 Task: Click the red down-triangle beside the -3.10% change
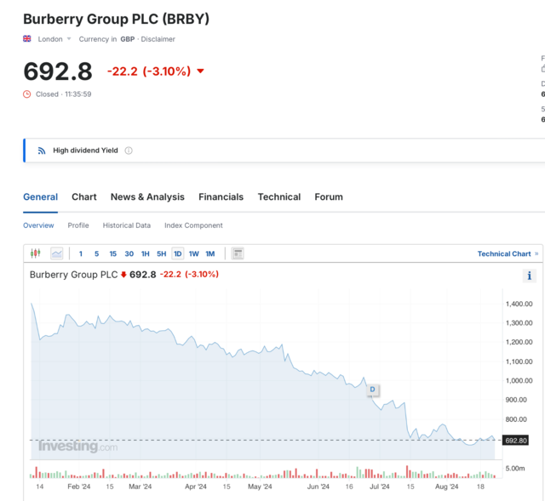200,71
